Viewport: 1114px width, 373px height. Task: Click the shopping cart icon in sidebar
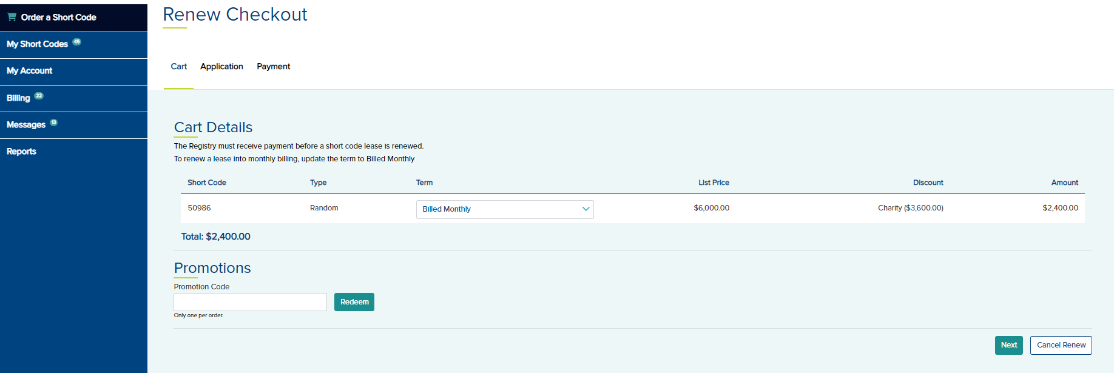click(x=12, y=17)
